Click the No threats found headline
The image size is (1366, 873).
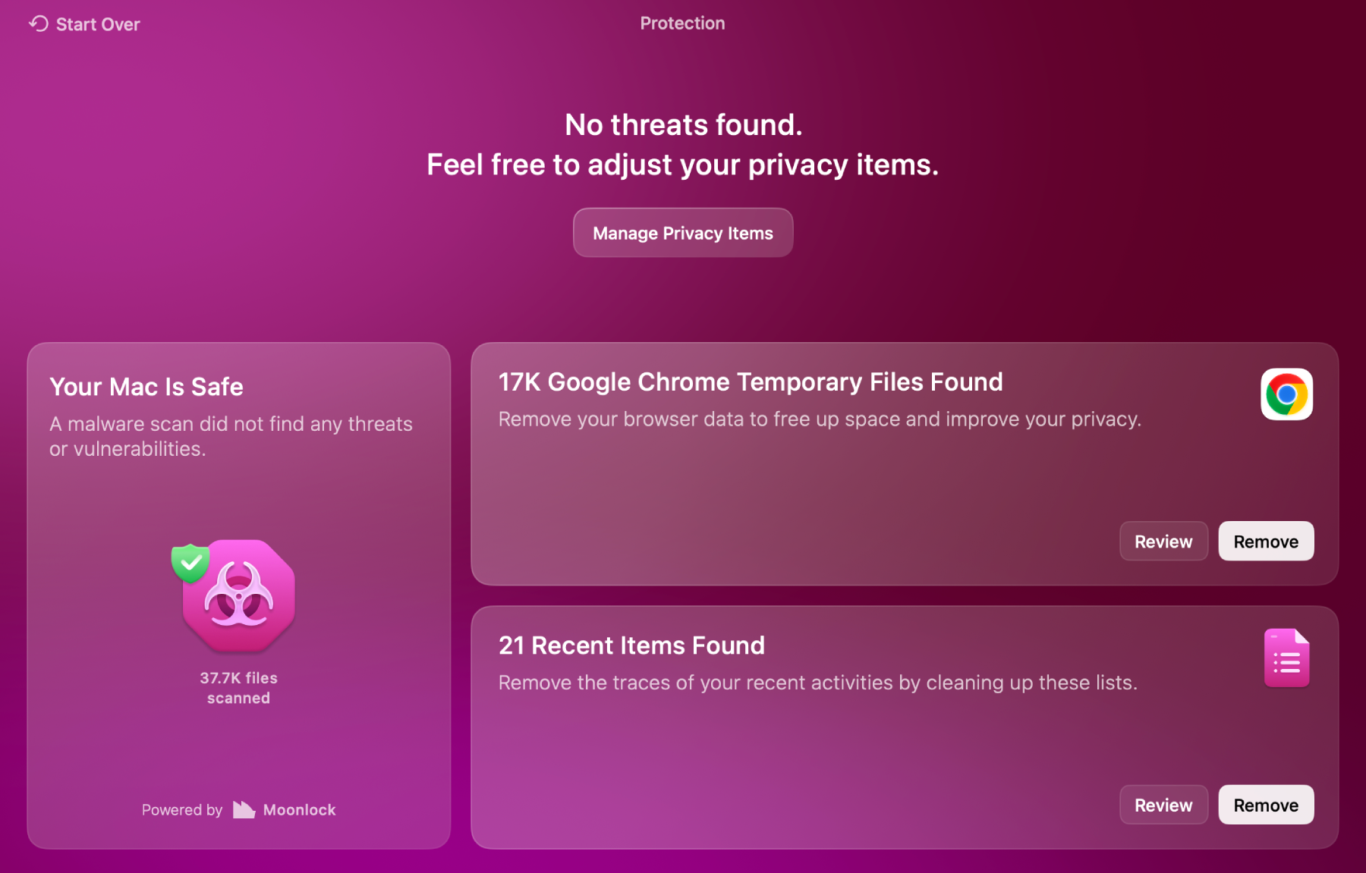(x=682, y=124)
